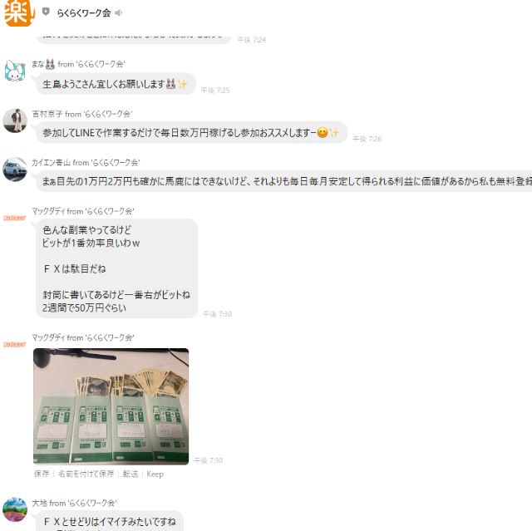Open カイエン青山's car profile avatar

15,170
